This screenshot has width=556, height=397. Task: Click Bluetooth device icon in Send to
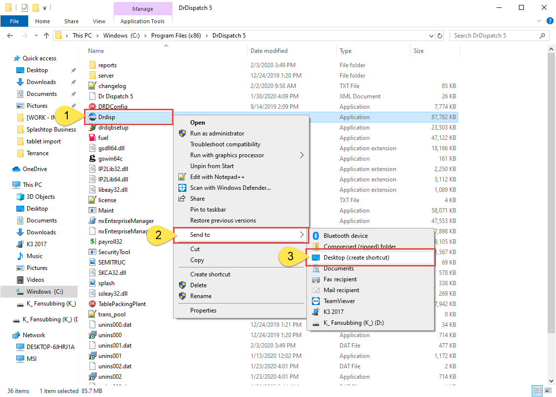pos(316,235)
